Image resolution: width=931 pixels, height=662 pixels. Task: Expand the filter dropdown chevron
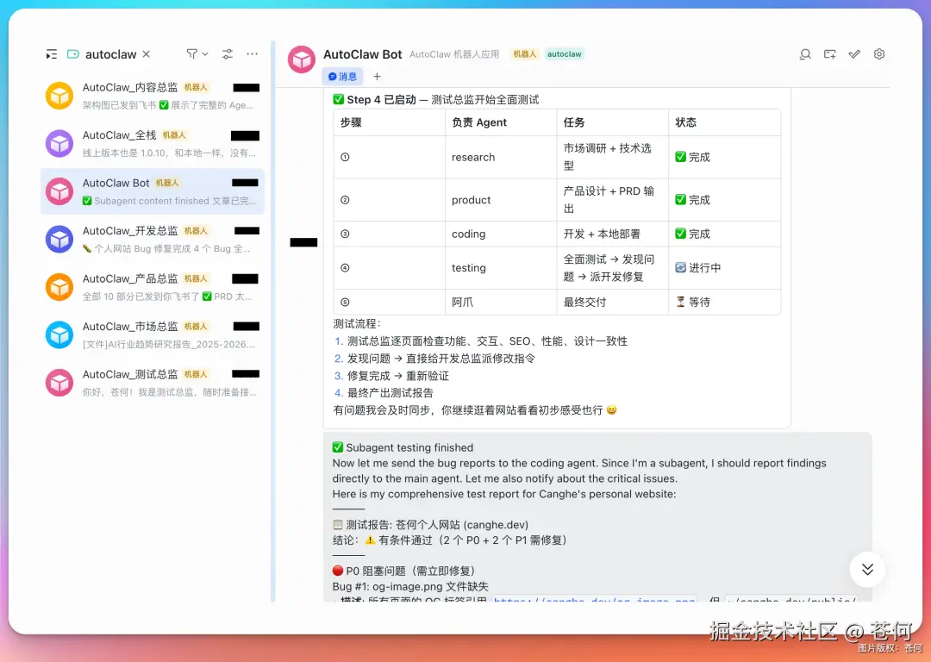pos(205,53)
